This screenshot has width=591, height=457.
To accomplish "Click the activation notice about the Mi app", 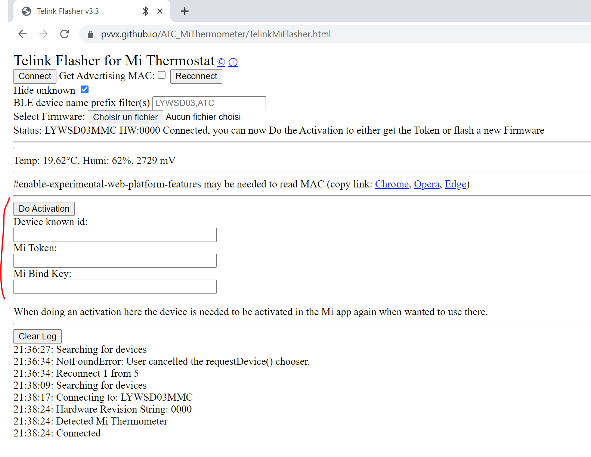I will point(251,312).
